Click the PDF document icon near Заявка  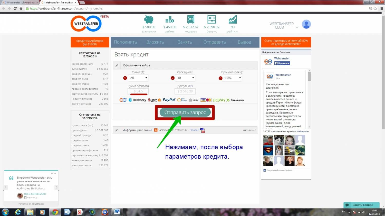(202, 130)
